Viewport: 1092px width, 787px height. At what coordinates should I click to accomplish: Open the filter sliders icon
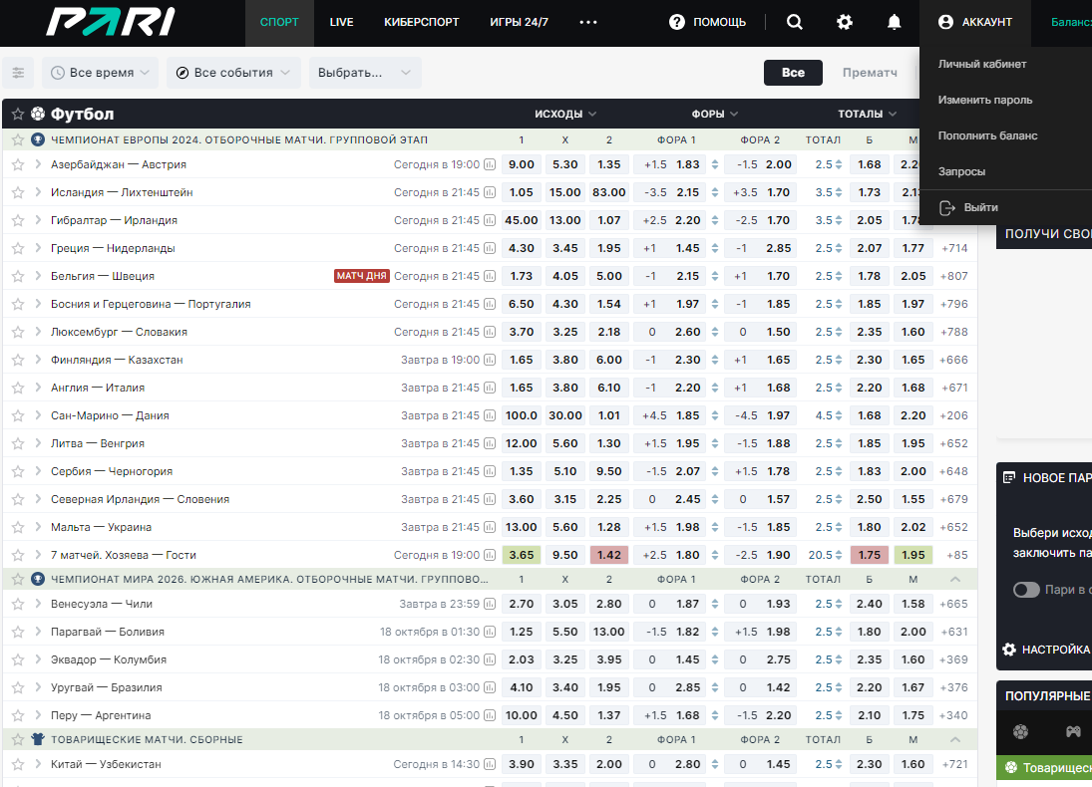18,73
